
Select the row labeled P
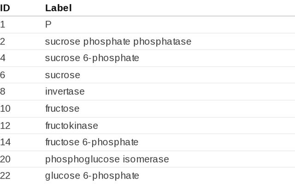48,25
